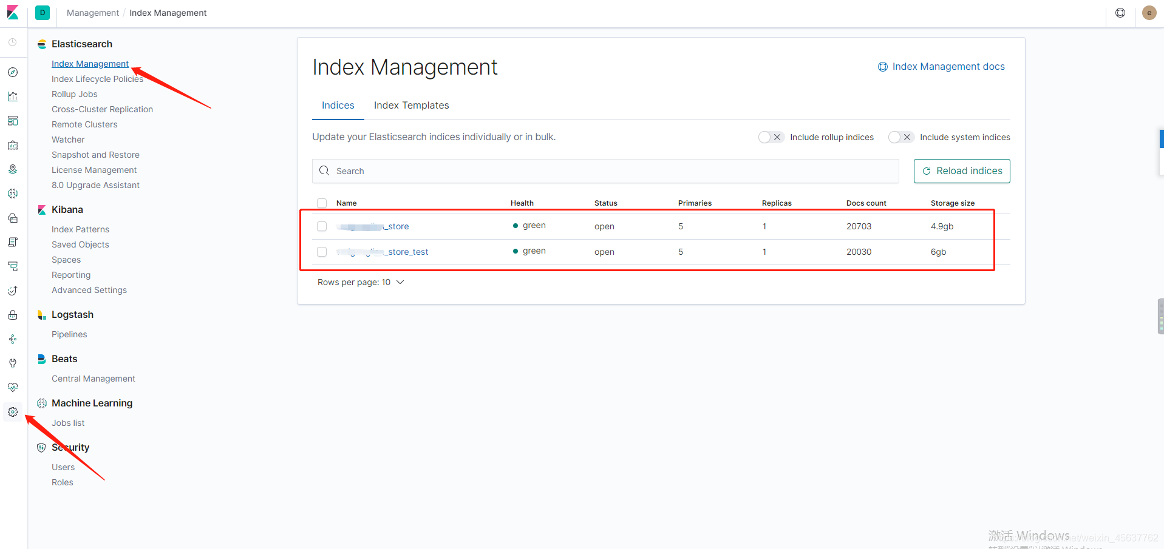Open SIEM lock icon in sidebar
Image resolution: width=1164 pixels, height=549 pixels.
tap(13, 315)
